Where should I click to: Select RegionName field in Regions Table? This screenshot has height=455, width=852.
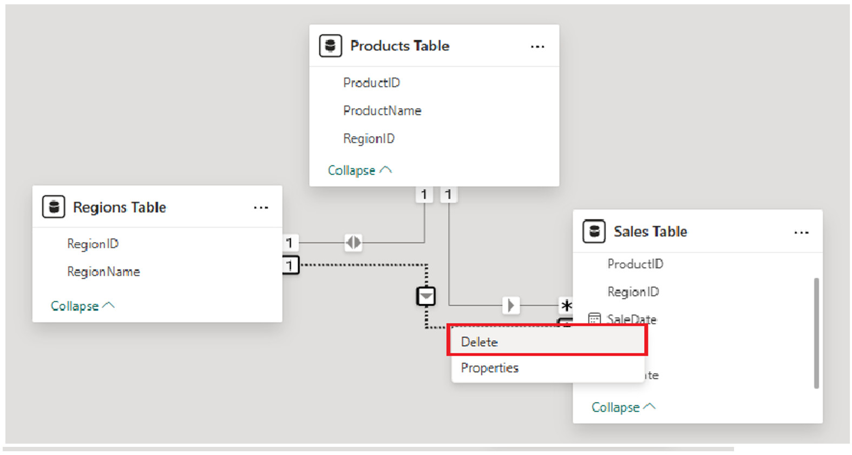[x=103, y=272]
